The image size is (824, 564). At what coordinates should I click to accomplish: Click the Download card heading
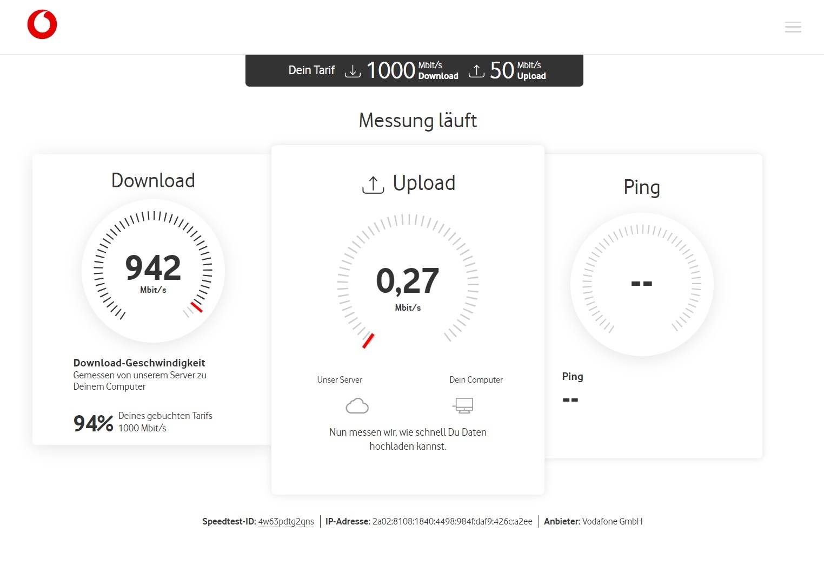[153, 181]
